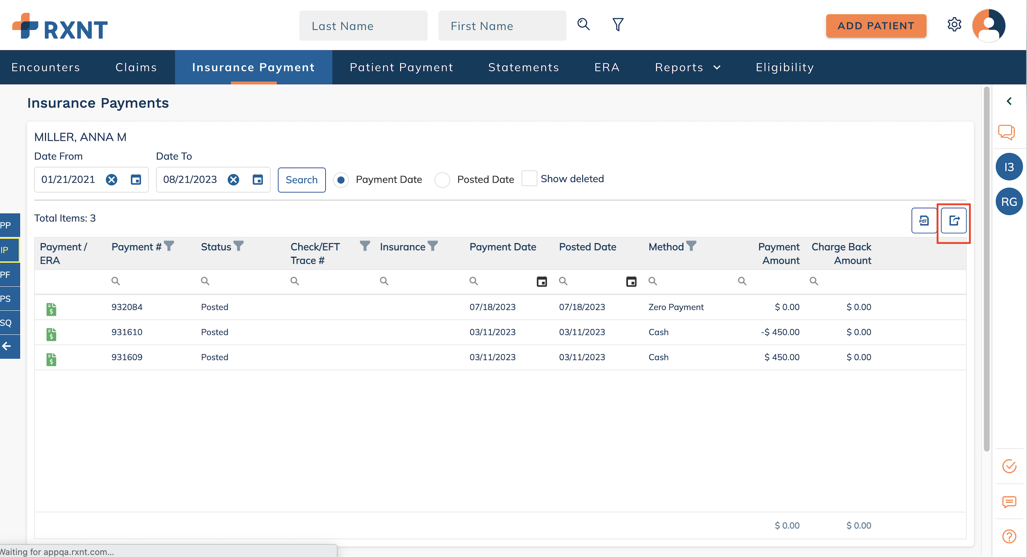Click the PS side tab
Screen dimensions: 1027x557
10,299
